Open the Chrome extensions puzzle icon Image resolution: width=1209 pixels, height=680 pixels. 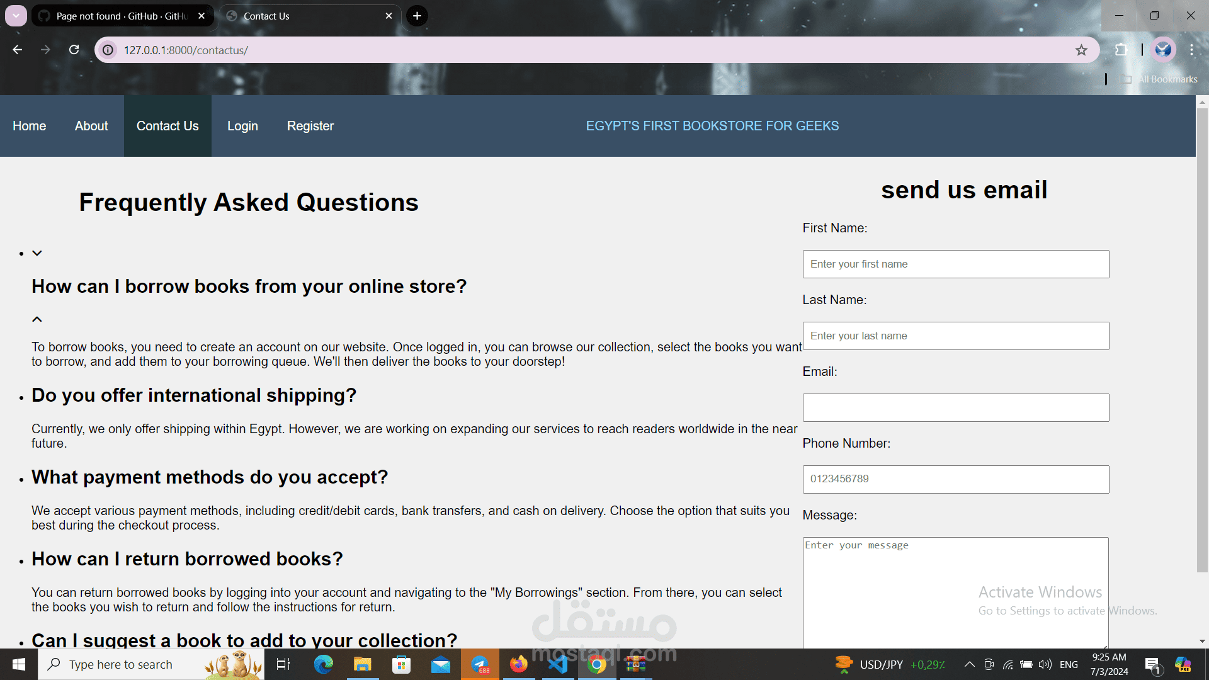[1121, 50]
